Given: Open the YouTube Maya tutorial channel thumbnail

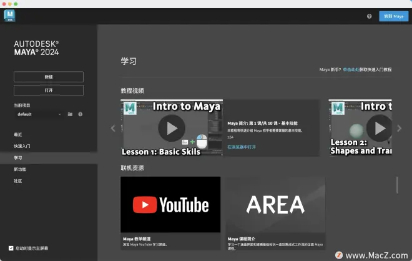Looking at the screenshot, I should coord(170,205).
